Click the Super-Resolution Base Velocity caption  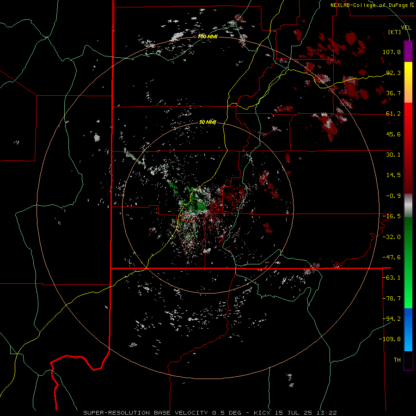tap(210, 413)
